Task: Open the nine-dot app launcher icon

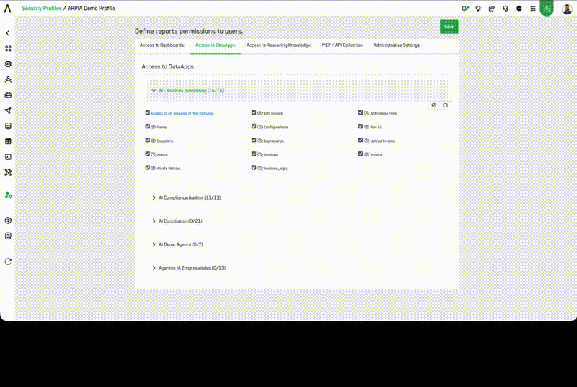Action: pos(533,9)
